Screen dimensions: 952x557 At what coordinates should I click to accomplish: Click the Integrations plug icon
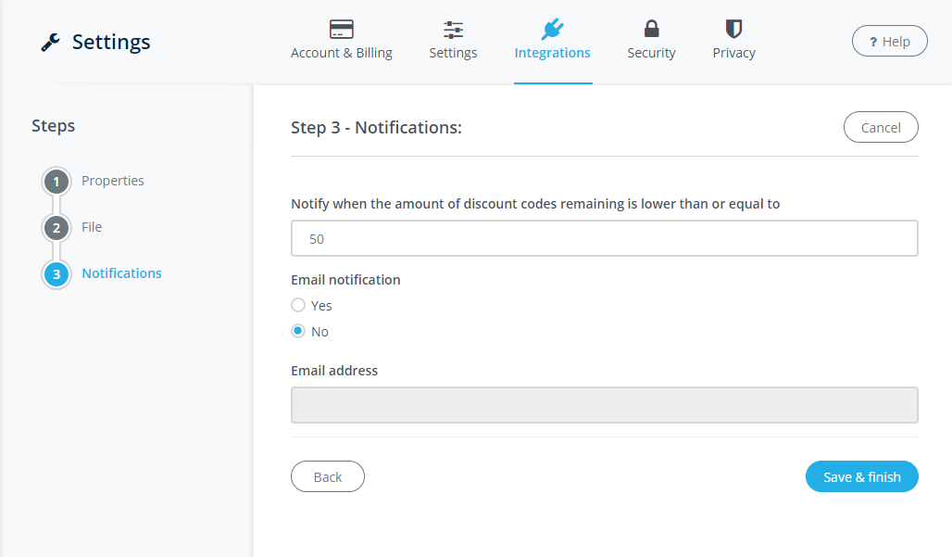click(552, 29)
